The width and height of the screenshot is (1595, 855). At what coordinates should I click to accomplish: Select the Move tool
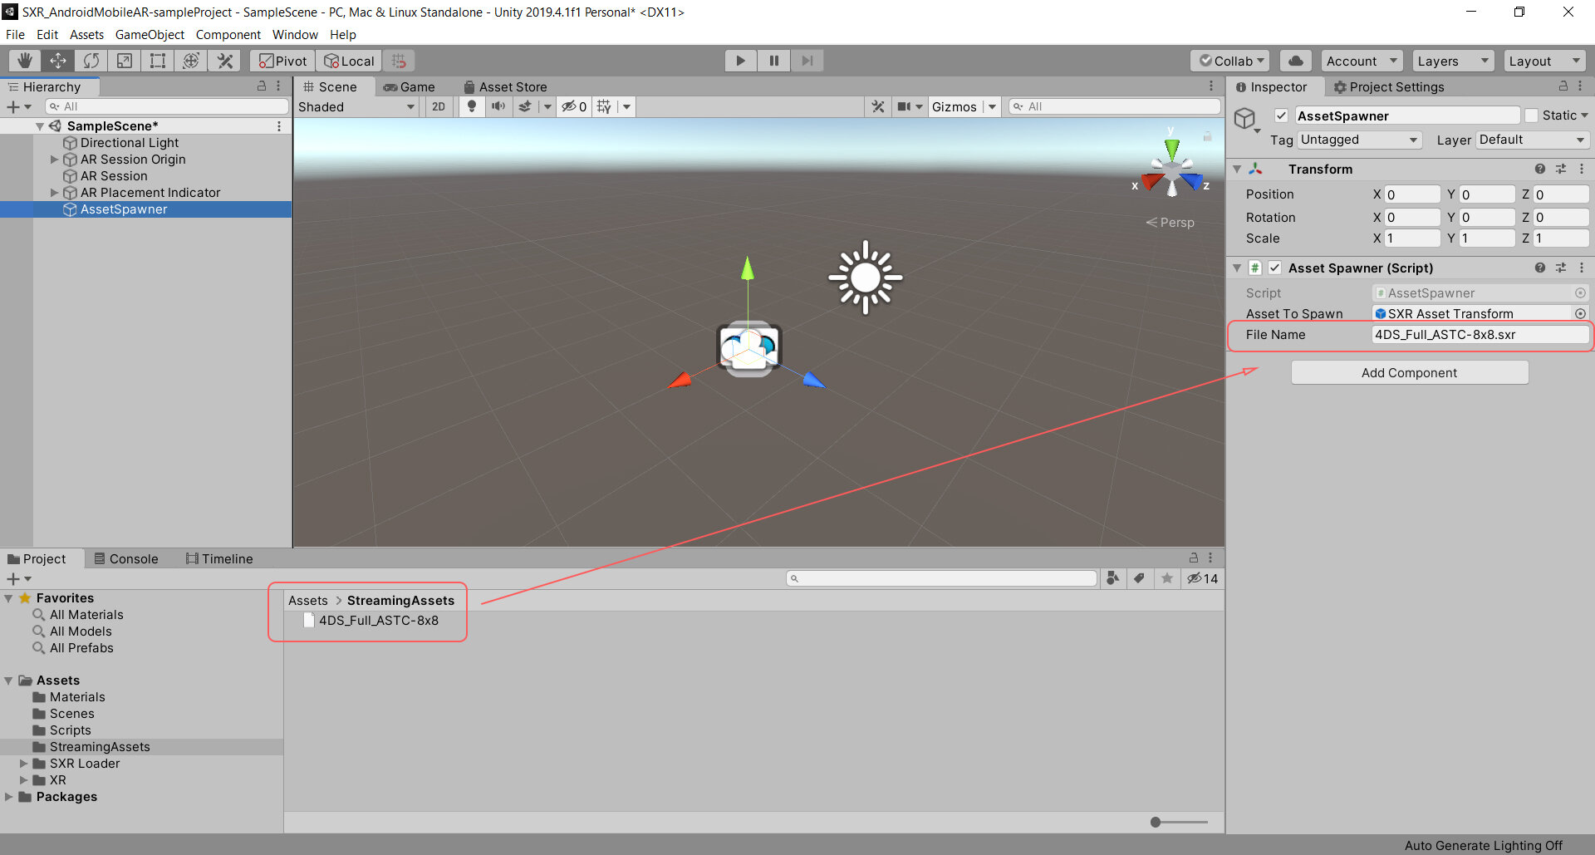tap(58, 61)
